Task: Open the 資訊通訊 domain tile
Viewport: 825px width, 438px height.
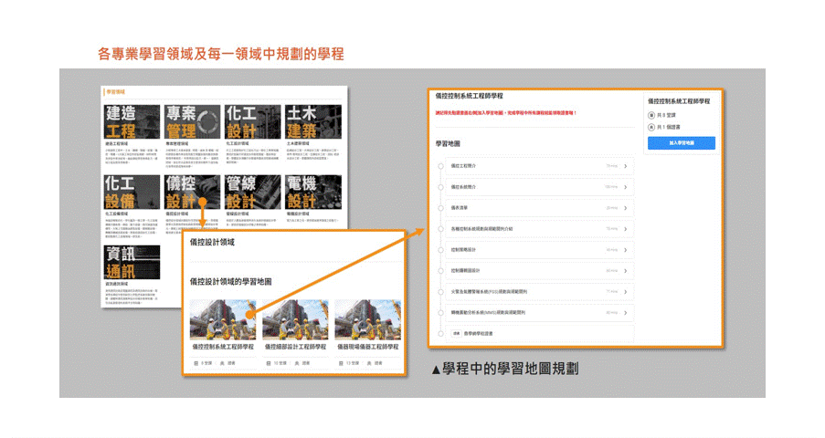Action: coord(133,263)
